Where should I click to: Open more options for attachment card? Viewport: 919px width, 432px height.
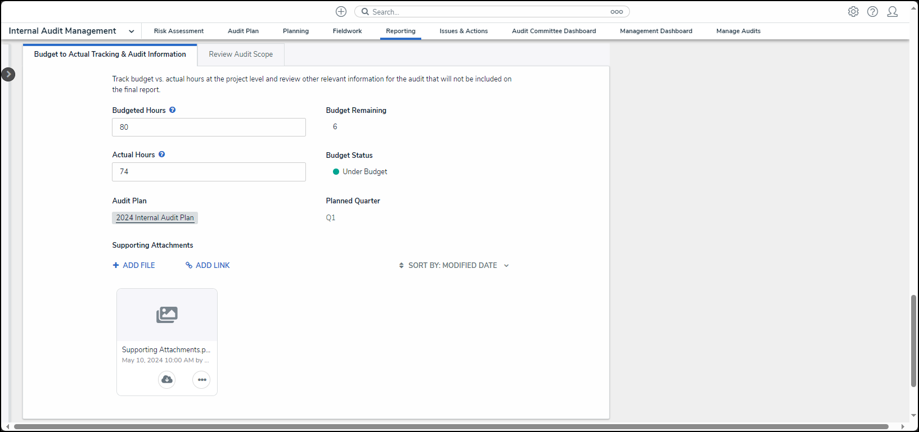pos(201,380)
